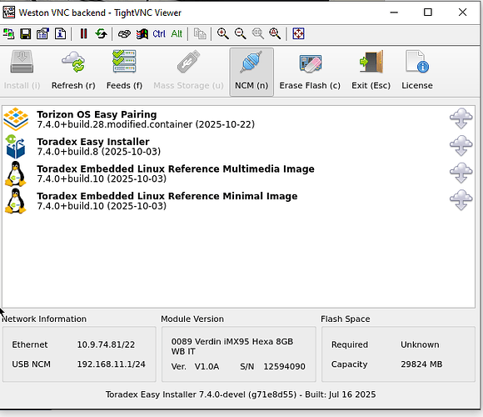Toggle the Ctrl key toolbar button
This screenshot has height=417, width=483.
(159, 33)
